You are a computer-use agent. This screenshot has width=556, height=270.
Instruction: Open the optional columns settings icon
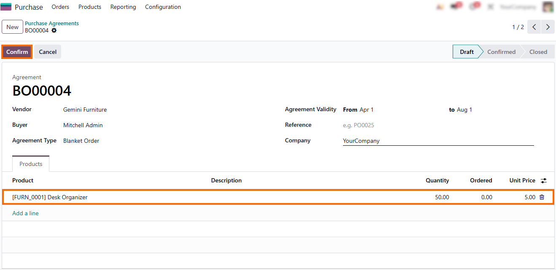tap(544, 181)
